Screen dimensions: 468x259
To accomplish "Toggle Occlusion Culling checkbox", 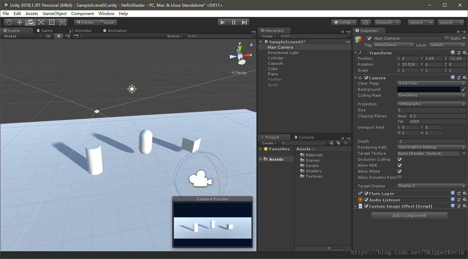I will click(x=399, y=159).
